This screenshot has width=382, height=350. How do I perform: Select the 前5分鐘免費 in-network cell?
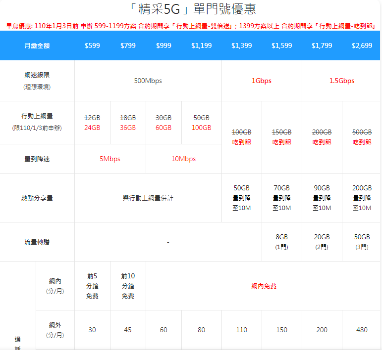[x=92, y=286]
